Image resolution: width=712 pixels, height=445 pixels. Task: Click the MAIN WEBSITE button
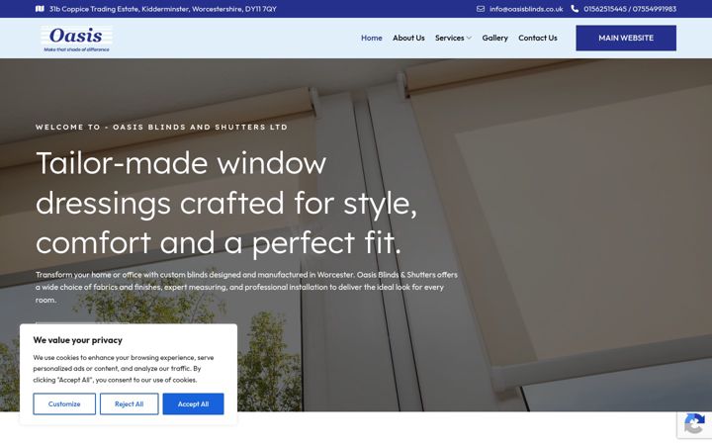626,39
